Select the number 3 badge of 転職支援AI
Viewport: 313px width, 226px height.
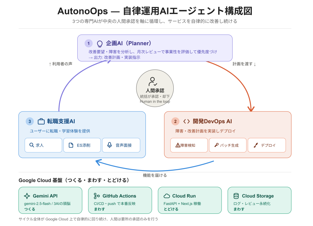(x=30, y=121)
